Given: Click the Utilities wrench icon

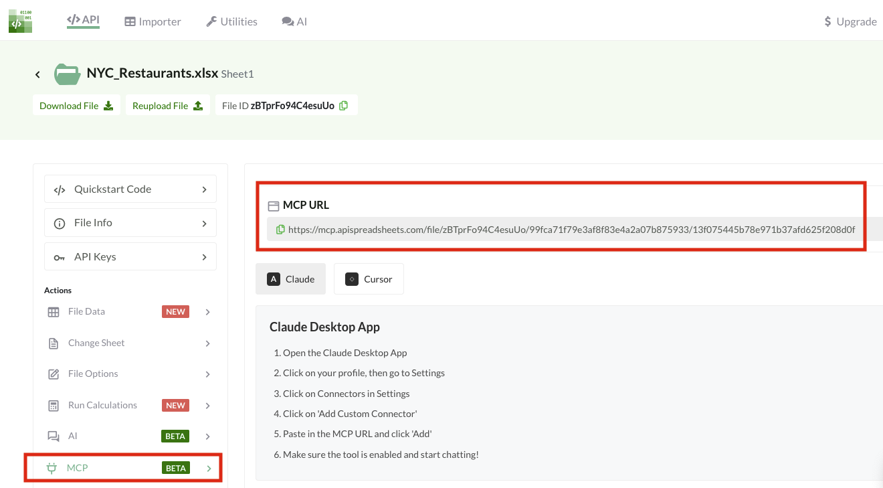Looking at the screenshot, I should click(x=209, y=21).
